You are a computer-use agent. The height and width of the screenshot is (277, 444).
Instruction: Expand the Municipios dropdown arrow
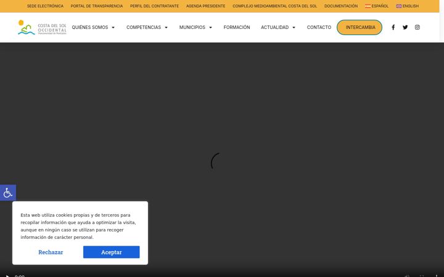pyautogui.click(x=210, y=28)
